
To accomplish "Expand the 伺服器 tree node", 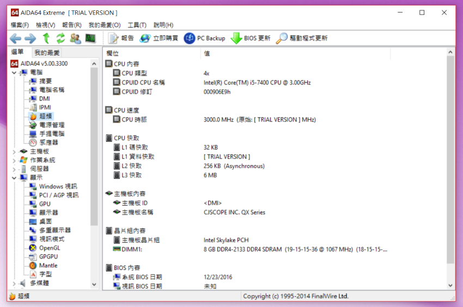I will (14, 169).
